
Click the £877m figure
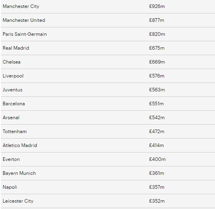[x=156, y=20]
